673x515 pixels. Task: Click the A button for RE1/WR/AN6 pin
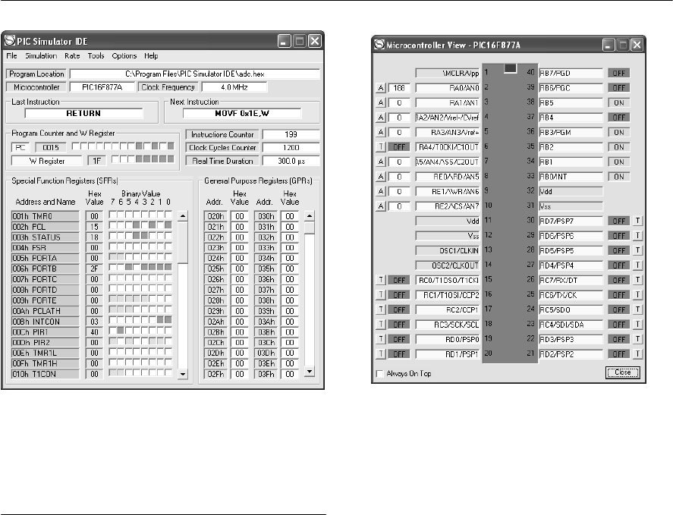click(380, 191)
